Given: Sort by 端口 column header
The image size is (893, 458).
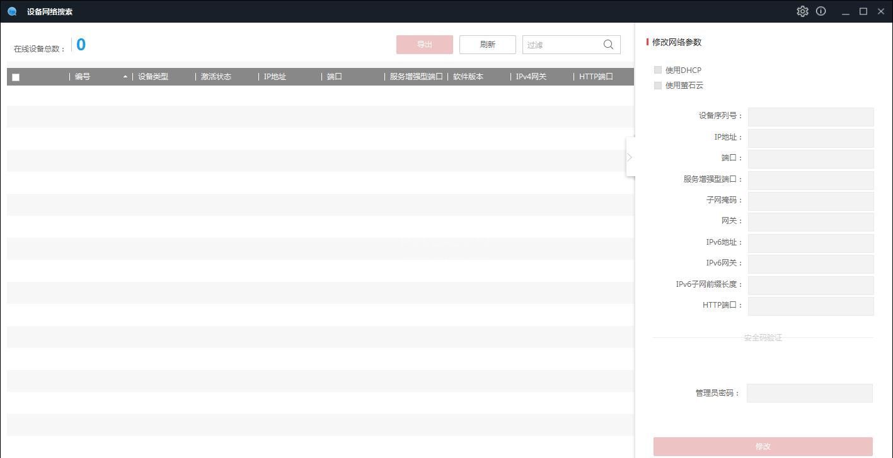Looking at the screenshot, I should [335, 77].
